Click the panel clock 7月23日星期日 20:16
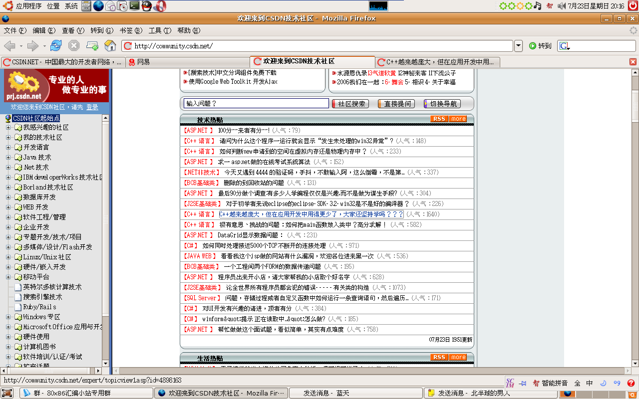The width and height of the screenshot is (639, 399). (x=596, y=6)
